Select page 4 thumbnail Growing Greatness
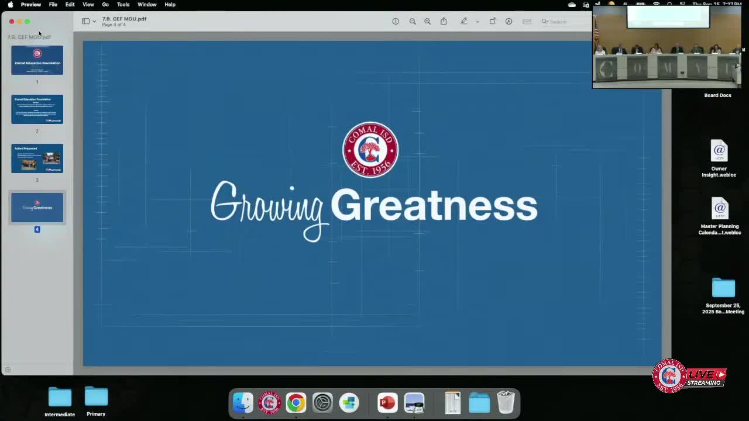This screenshot has height=421, width=749. (x=37, y=208)
